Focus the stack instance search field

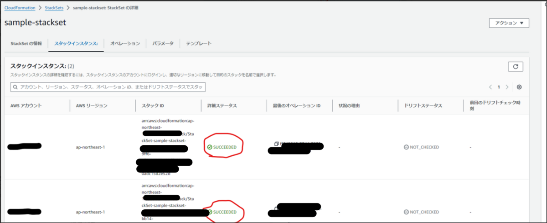click(x=108, y=87)
